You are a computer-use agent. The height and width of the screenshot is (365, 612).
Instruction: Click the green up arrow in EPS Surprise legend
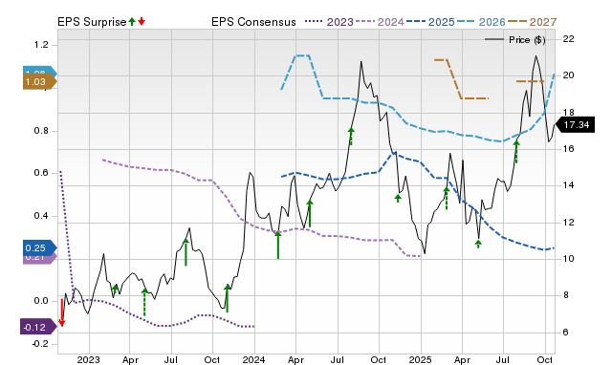pyautogui.click(x=132, y=21)
